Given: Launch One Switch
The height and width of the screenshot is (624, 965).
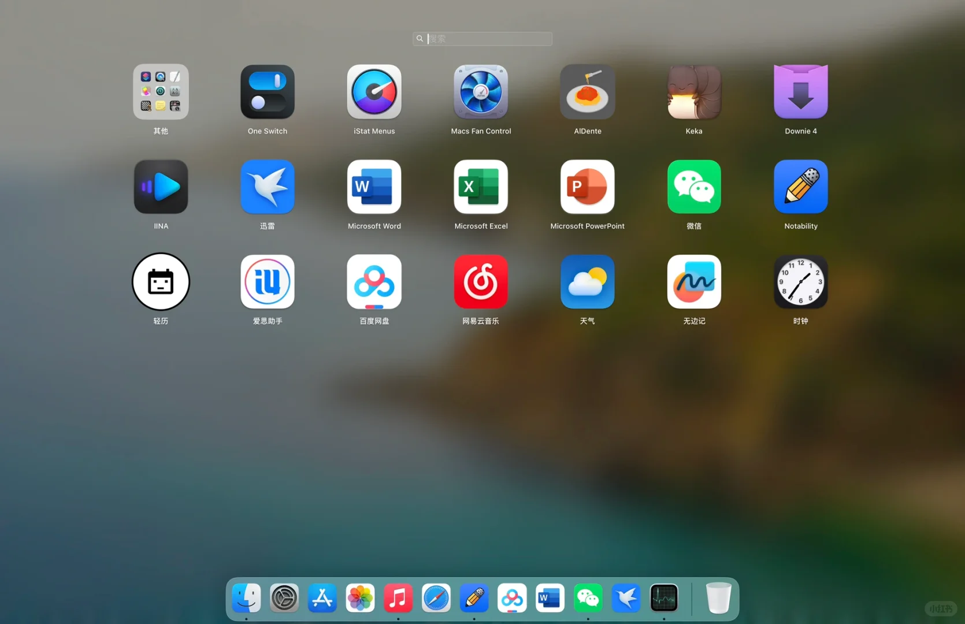Looking at the screenshot, I should [267, 91].
